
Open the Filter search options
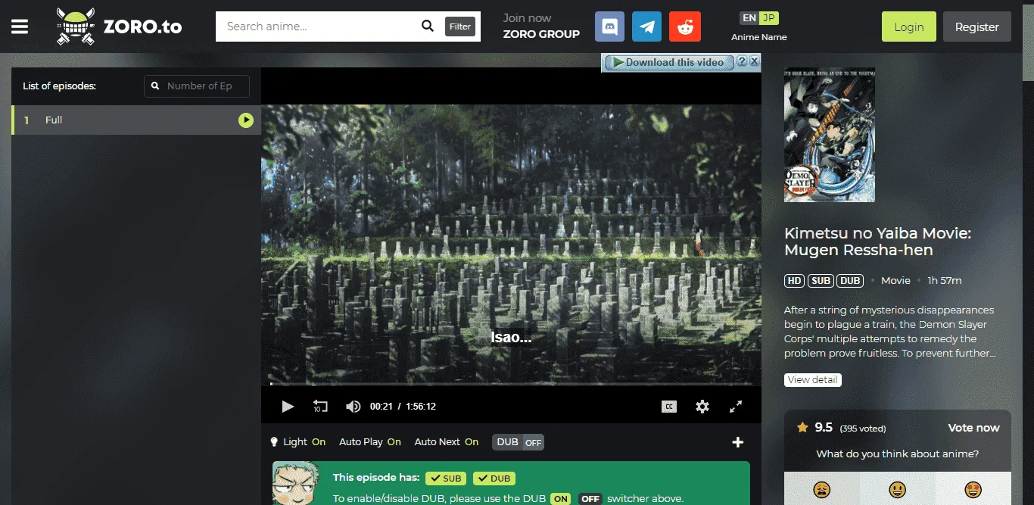(x=460, y=26)
